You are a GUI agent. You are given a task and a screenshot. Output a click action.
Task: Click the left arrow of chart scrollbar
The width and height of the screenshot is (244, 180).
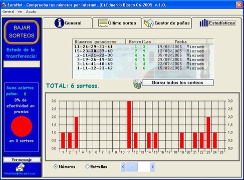coord(123,166)
